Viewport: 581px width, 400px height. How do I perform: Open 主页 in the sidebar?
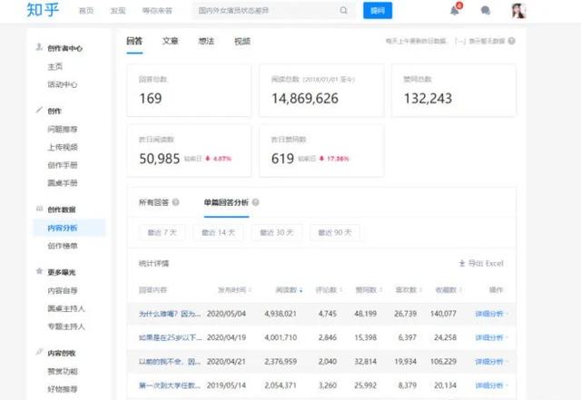click(x=55, y=67)
